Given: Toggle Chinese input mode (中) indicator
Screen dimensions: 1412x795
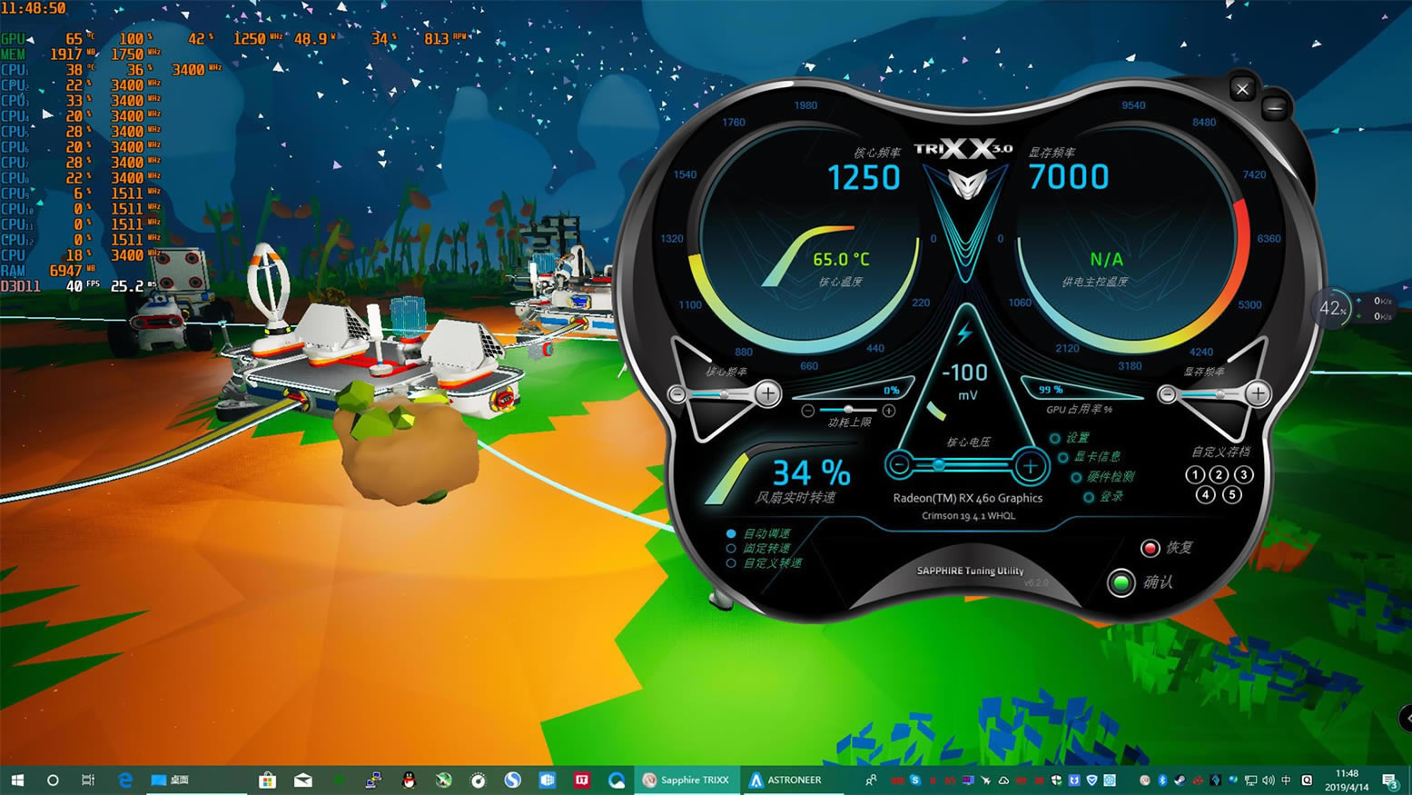Looking at the screenshot, I should [x=1287, y=780].
